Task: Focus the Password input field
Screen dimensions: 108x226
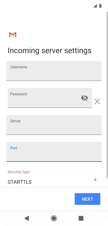Action: click(50, 98)
